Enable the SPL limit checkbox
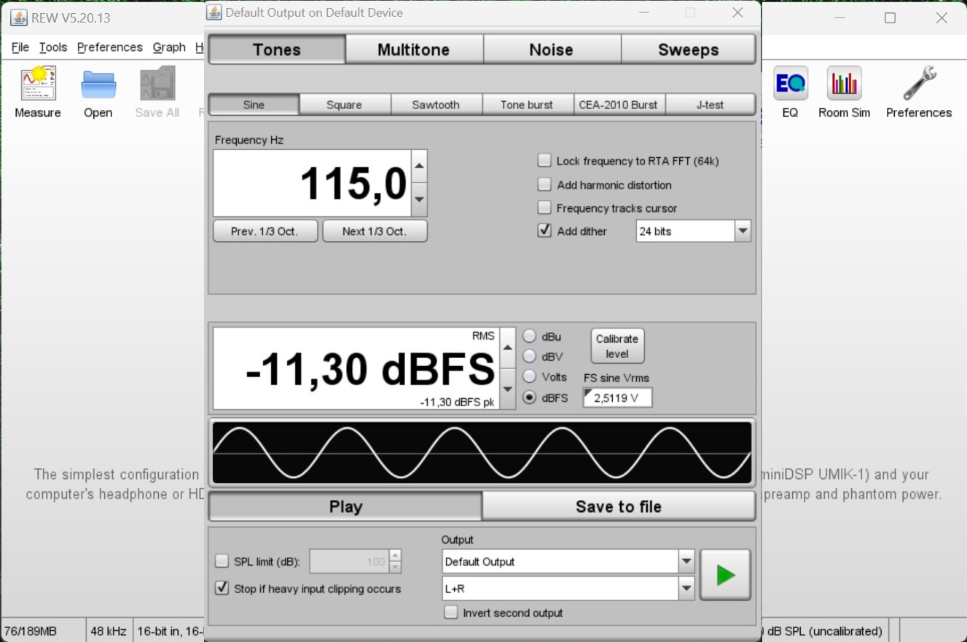 (x=222, y=561)
